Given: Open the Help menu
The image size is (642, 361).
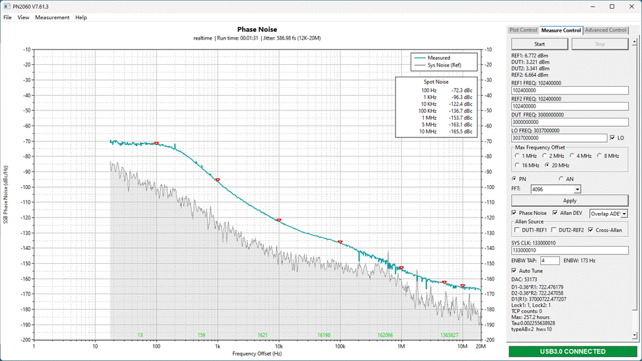Looking at the screenshot, I should [x=81, y=18].
